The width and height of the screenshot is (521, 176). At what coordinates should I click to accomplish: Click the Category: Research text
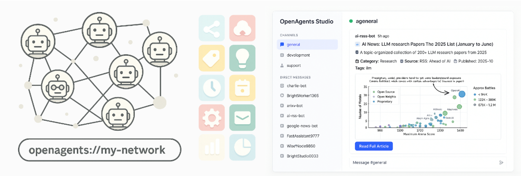(378, 61)
